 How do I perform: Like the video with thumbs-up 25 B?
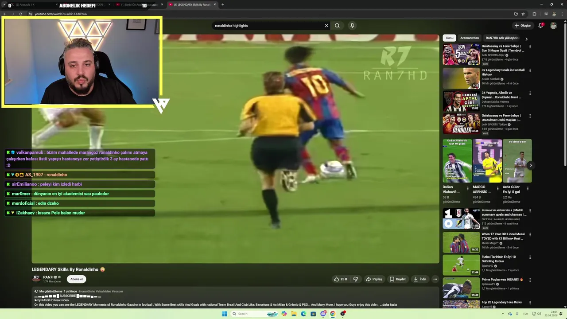tap(340, 279)
